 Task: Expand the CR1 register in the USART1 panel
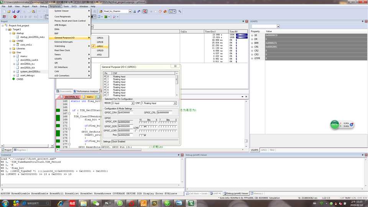pos(252,47)
